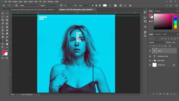179x101 pixels.
Task: Open the Filter menu
Action: pos(36,2)
